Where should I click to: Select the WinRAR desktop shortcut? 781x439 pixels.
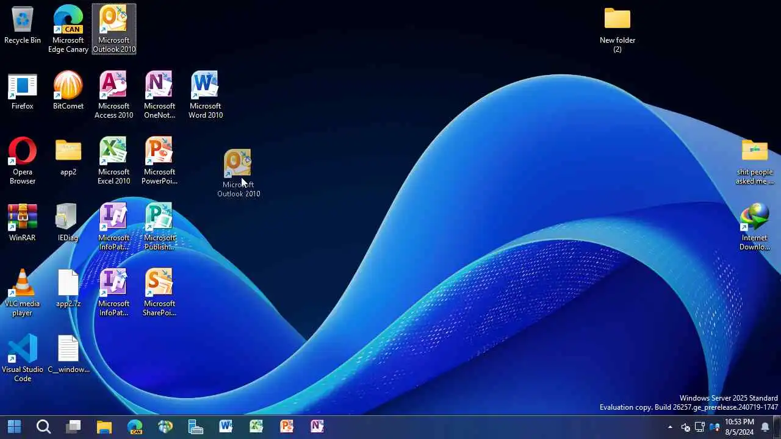tap(23, 223)
